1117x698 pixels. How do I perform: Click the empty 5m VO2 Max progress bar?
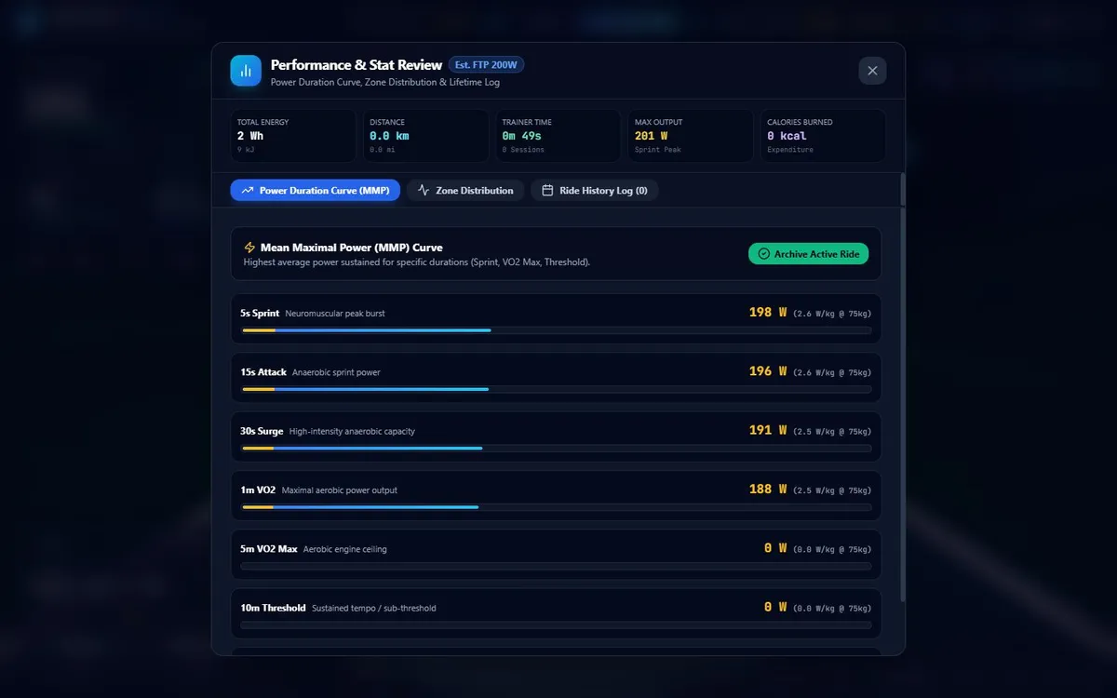point(557,566)
